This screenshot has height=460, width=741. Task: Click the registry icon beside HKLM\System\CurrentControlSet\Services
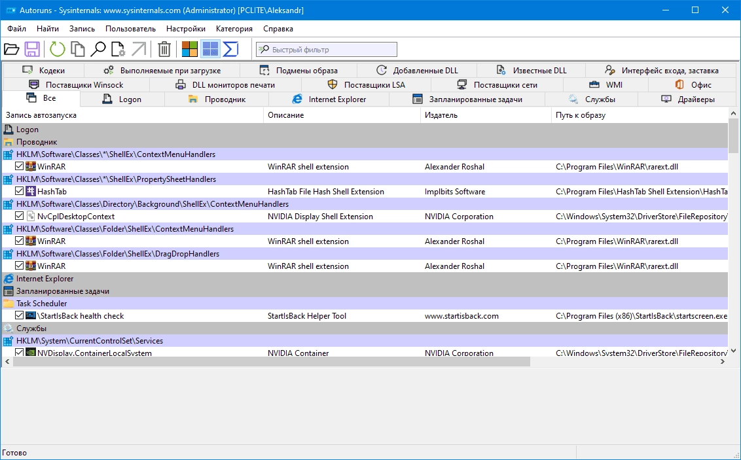coord(8,340)
